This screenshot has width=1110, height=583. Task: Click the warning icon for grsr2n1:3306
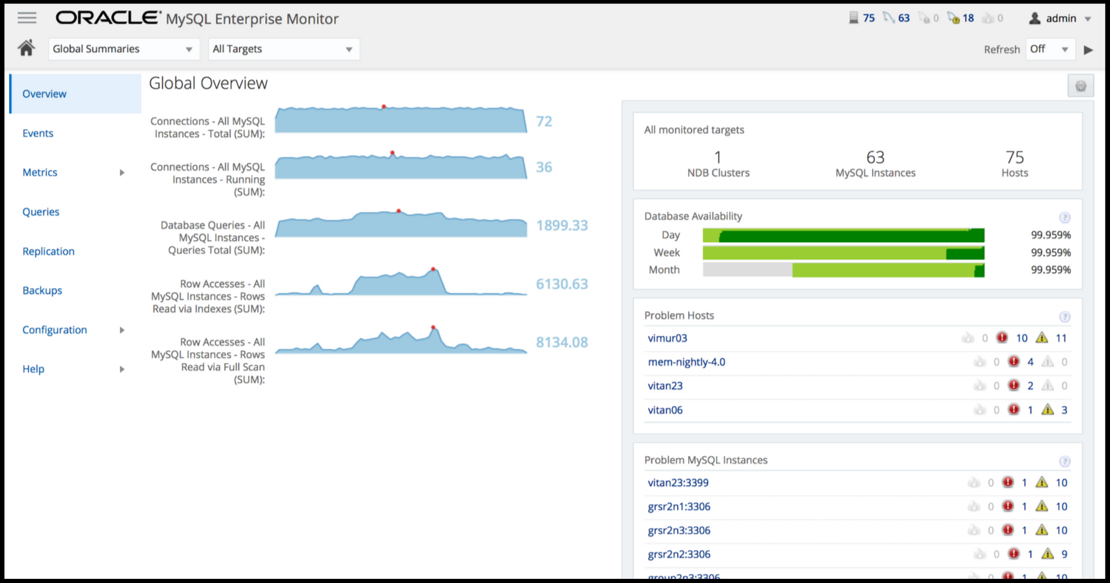(1041, 506)
